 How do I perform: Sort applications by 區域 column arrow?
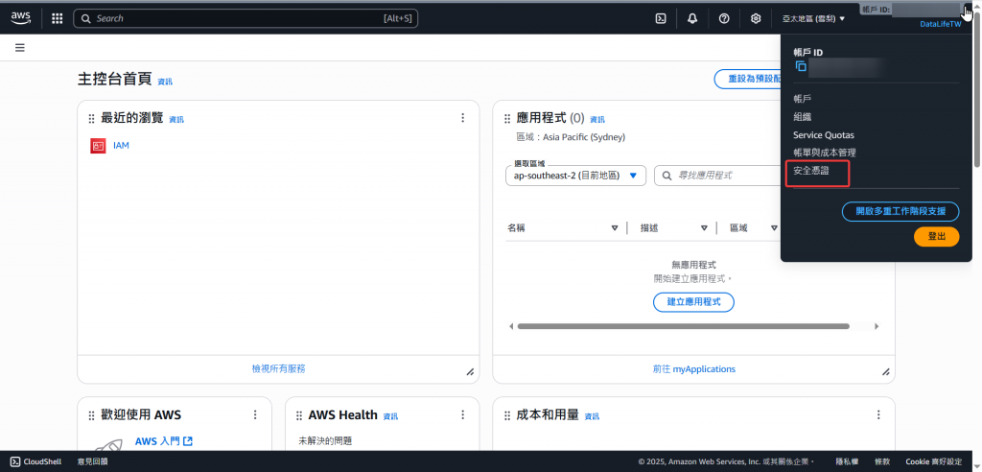tap(775, 228)
